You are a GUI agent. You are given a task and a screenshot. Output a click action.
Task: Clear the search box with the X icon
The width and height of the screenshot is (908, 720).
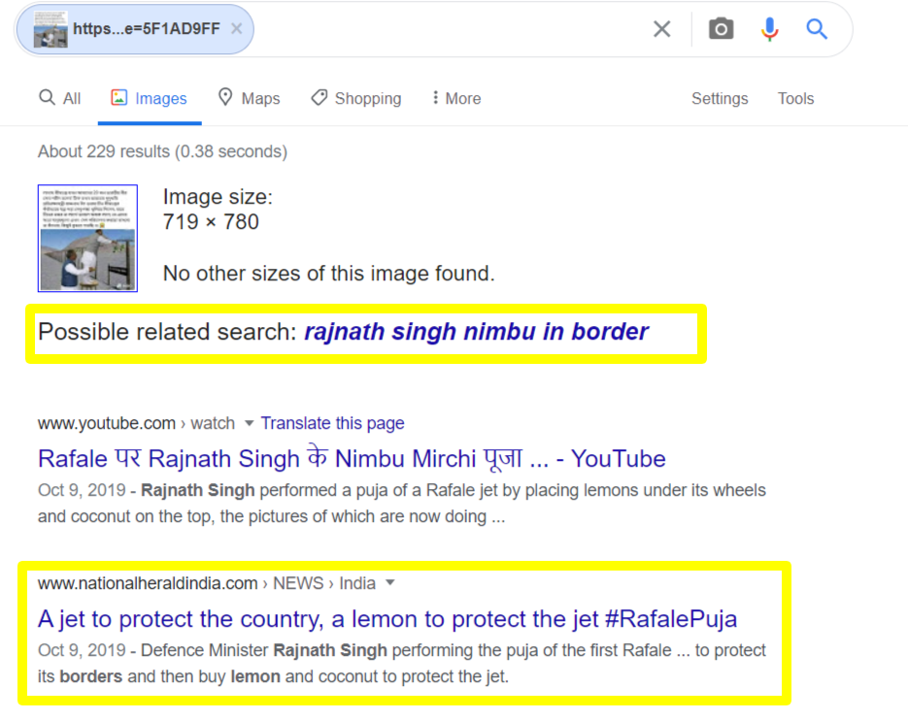(x=662, y=29)
